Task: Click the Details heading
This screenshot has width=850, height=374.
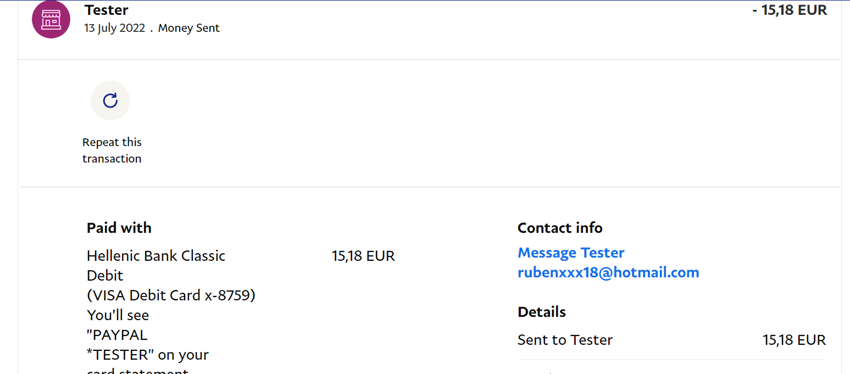Action: coord(542,312)
